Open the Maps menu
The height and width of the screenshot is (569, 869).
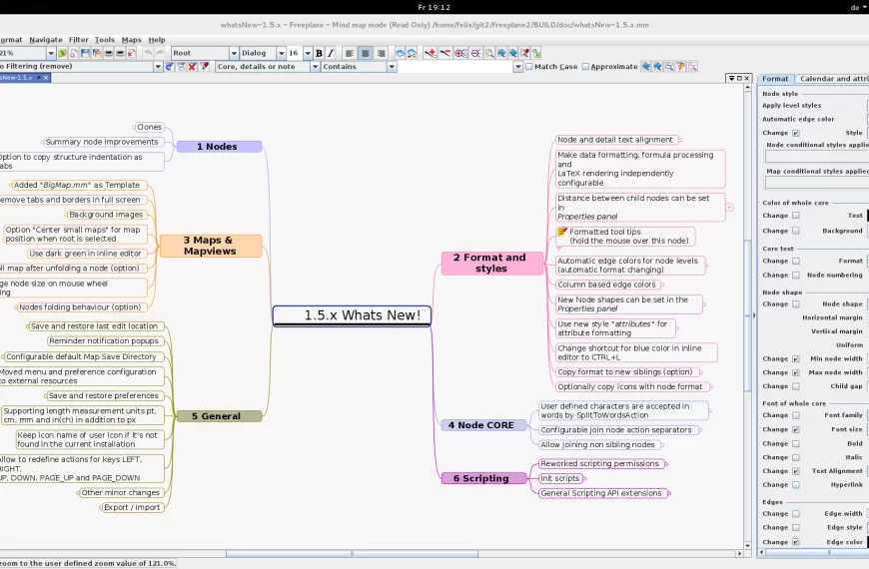click(131, 40)
